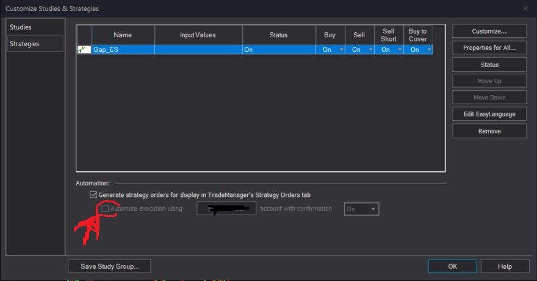Open the Sell column On dropdown
The height and width of the screenshot is (281, 537).
tap(370, 49)
